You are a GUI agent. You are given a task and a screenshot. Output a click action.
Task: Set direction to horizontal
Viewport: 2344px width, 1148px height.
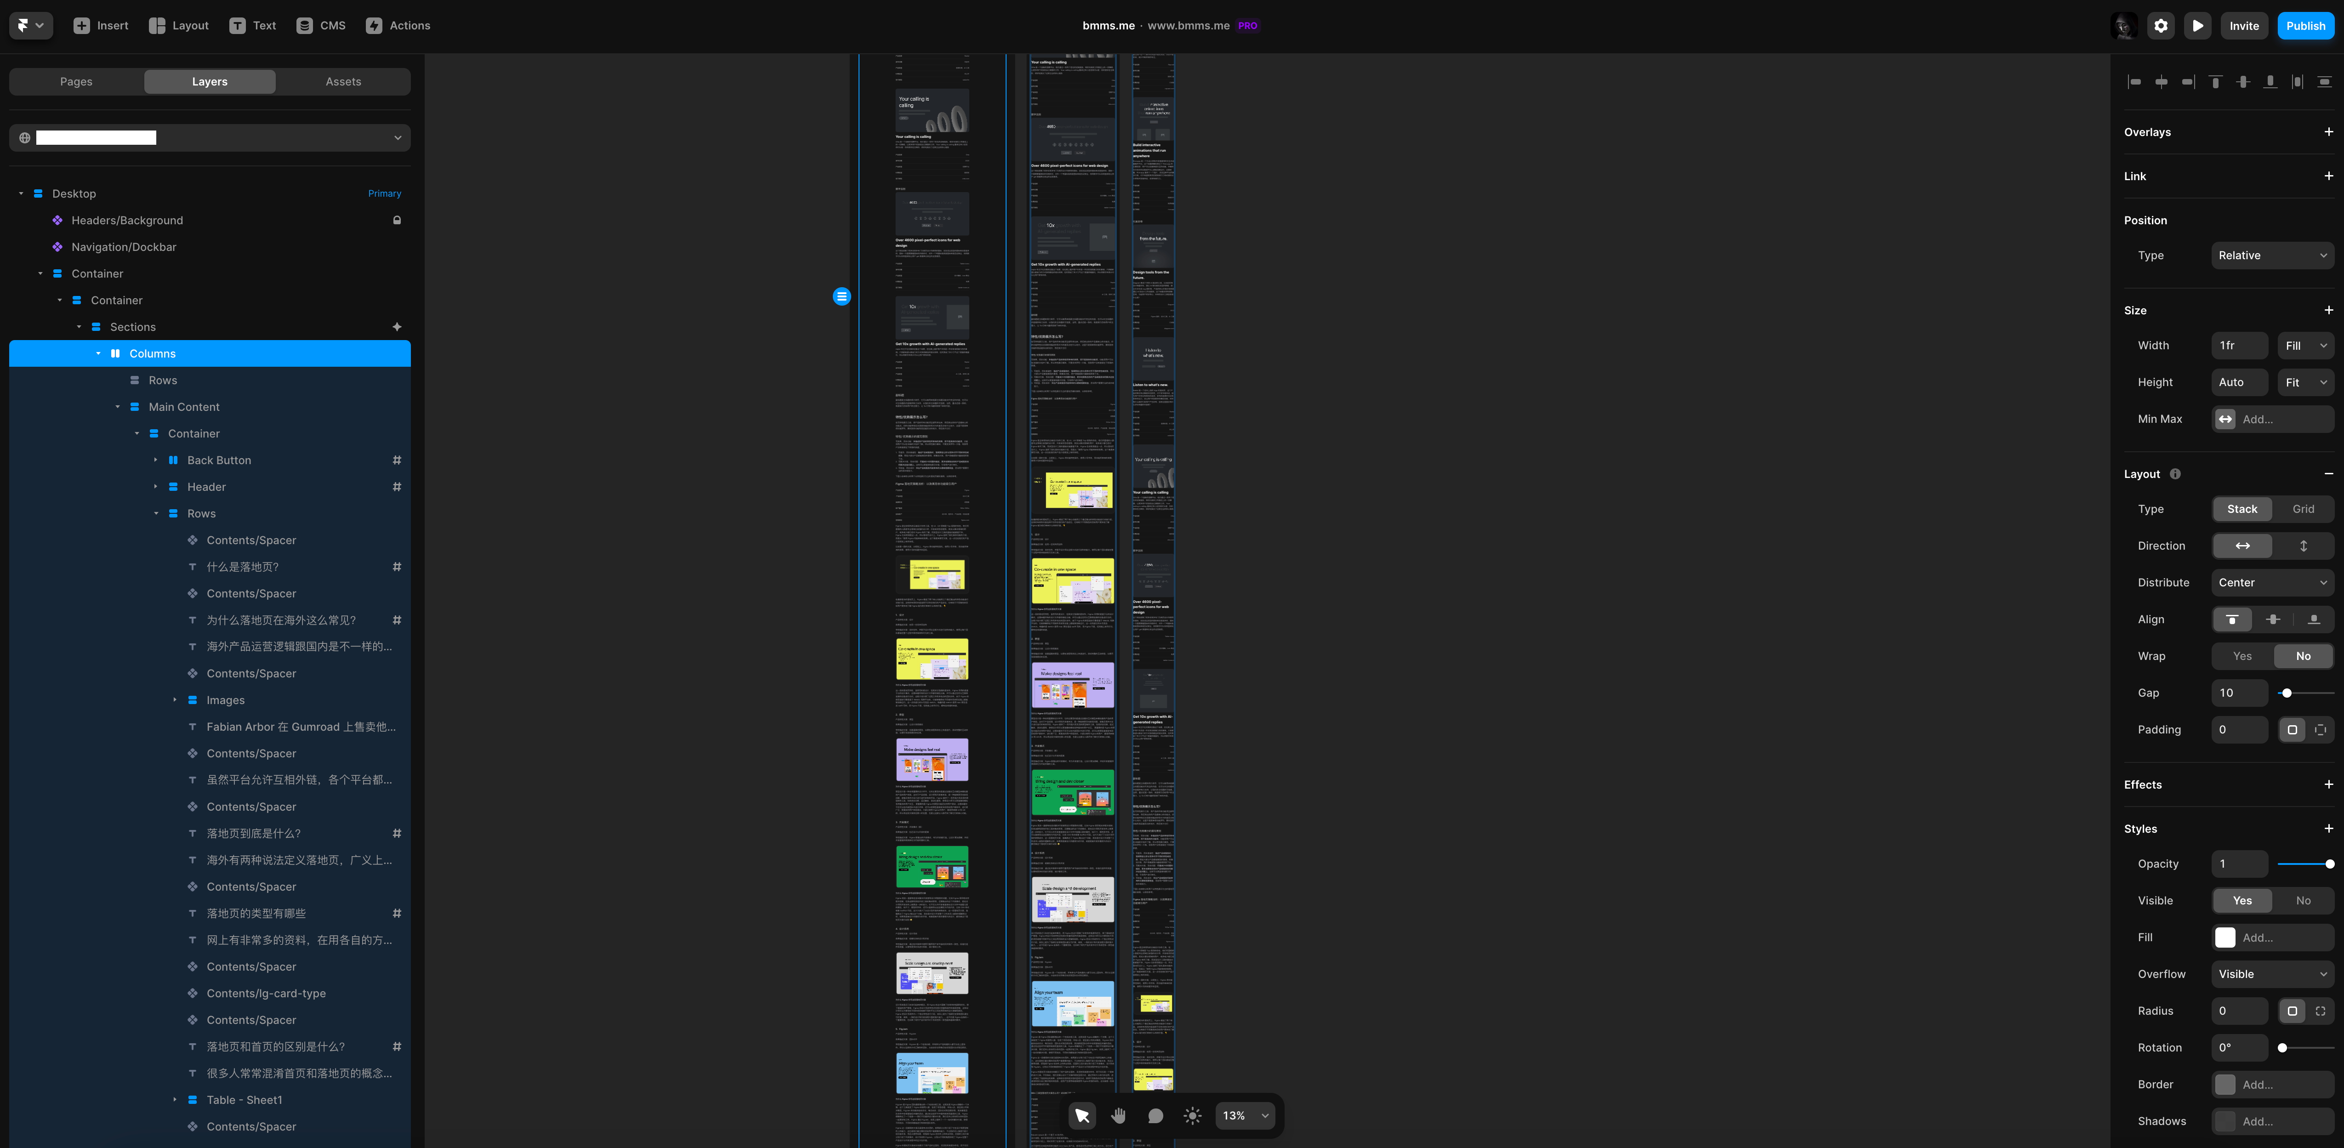click(2242, 546)
